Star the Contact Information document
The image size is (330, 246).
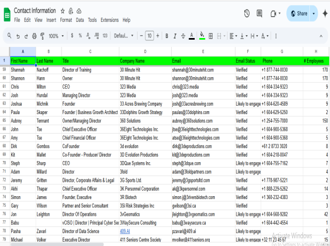(x=63, y=11)
